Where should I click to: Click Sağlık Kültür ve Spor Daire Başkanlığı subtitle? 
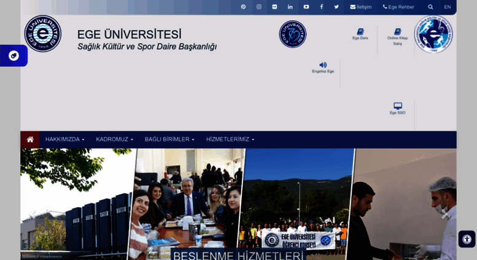tap(147, 47)
